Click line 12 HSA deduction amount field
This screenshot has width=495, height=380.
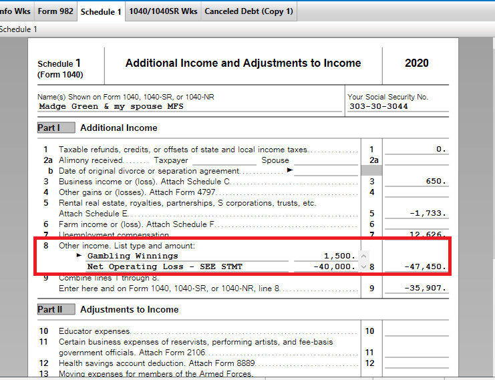416,363
